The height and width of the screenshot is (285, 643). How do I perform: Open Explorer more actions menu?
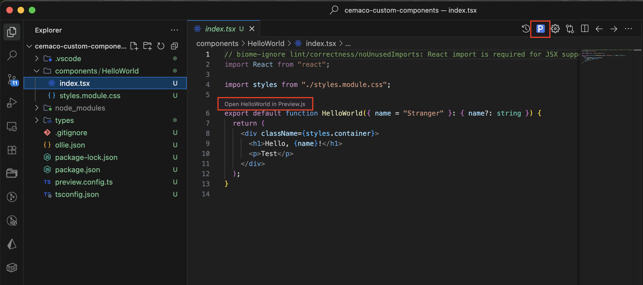click(x=174, y=30)
